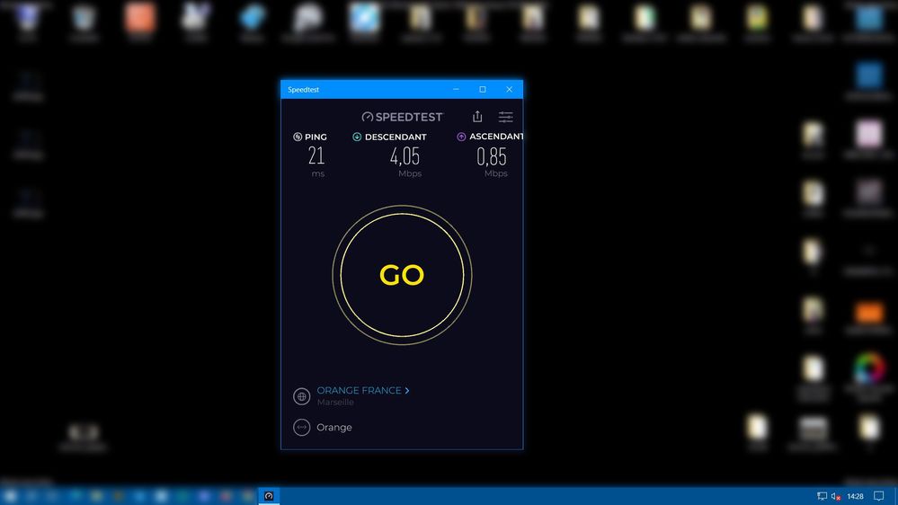Viewport: 898px width, 505px height.
Task: Click the SPEEDTEST logo
Action: [402, 117]
